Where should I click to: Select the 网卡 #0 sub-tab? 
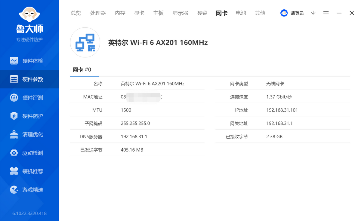click(82, 70)
